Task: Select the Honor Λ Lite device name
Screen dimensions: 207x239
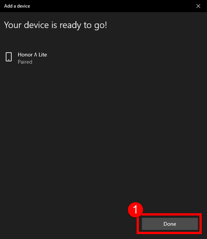Action: point(32,55)
